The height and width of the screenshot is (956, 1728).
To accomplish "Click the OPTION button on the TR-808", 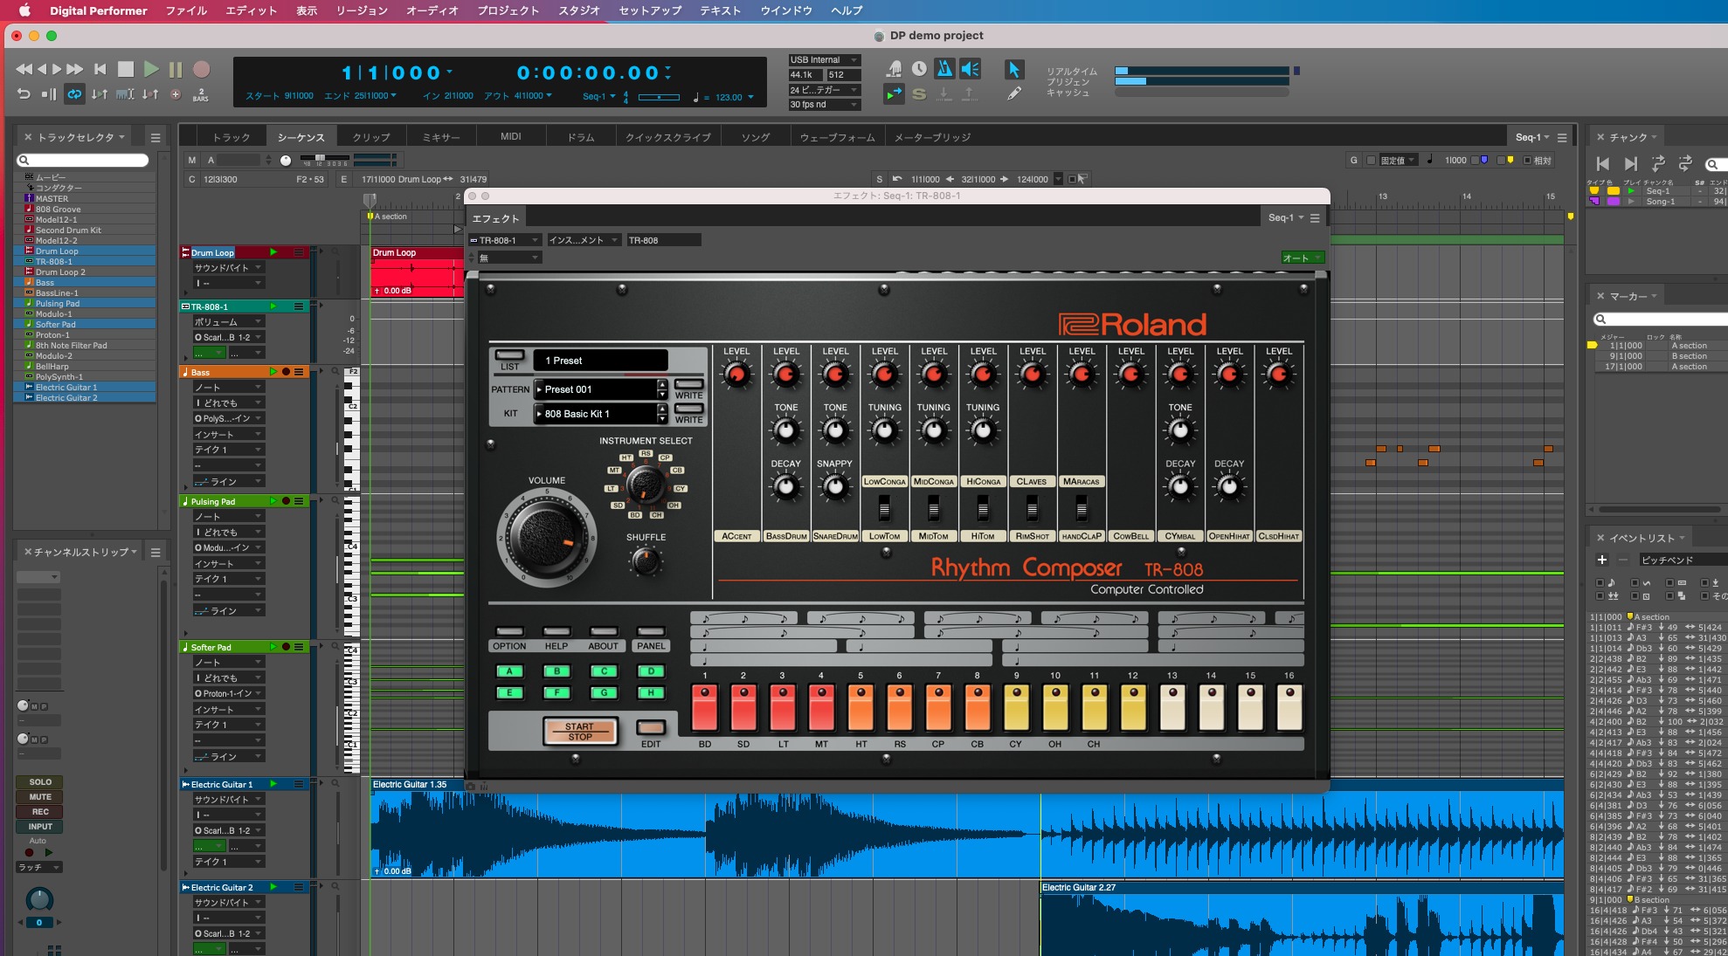I will (x=509, y=631).
